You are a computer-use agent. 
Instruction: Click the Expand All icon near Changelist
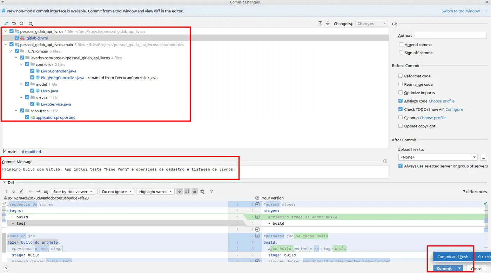coord(320,23)
